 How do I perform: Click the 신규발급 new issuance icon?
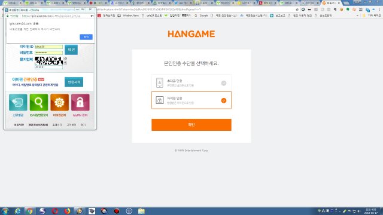[18, 102]
